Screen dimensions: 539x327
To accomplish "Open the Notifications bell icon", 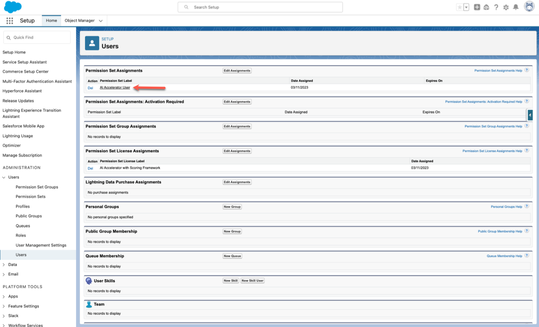I will pyautogui.click(x=516, y=7).
